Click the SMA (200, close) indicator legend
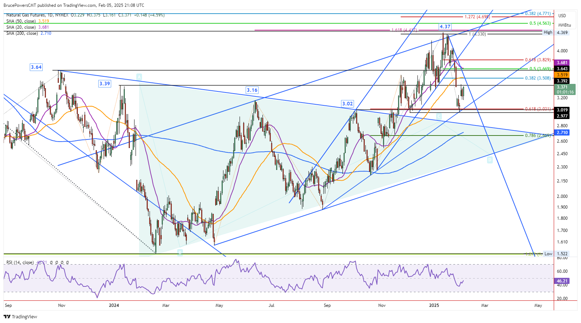 tap(29, 33)
